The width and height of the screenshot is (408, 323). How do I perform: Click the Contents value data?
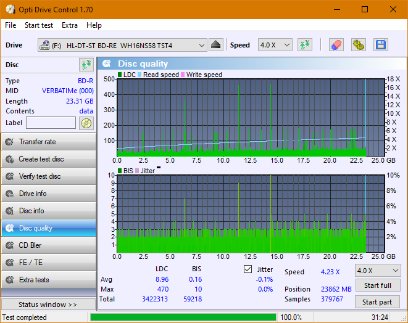click(x=86, y=111)
